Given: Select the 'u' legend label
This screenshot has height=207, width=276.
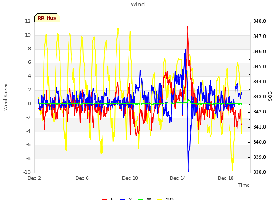Looking at the screenshot, I should tap(112, 199).
